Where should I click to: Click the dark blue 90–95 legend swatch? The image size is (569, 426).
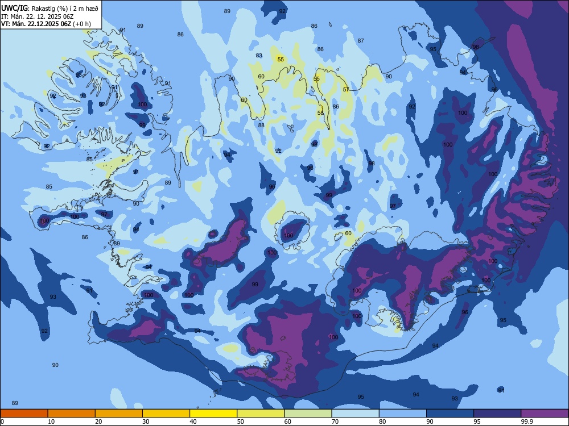click(450, 414)
